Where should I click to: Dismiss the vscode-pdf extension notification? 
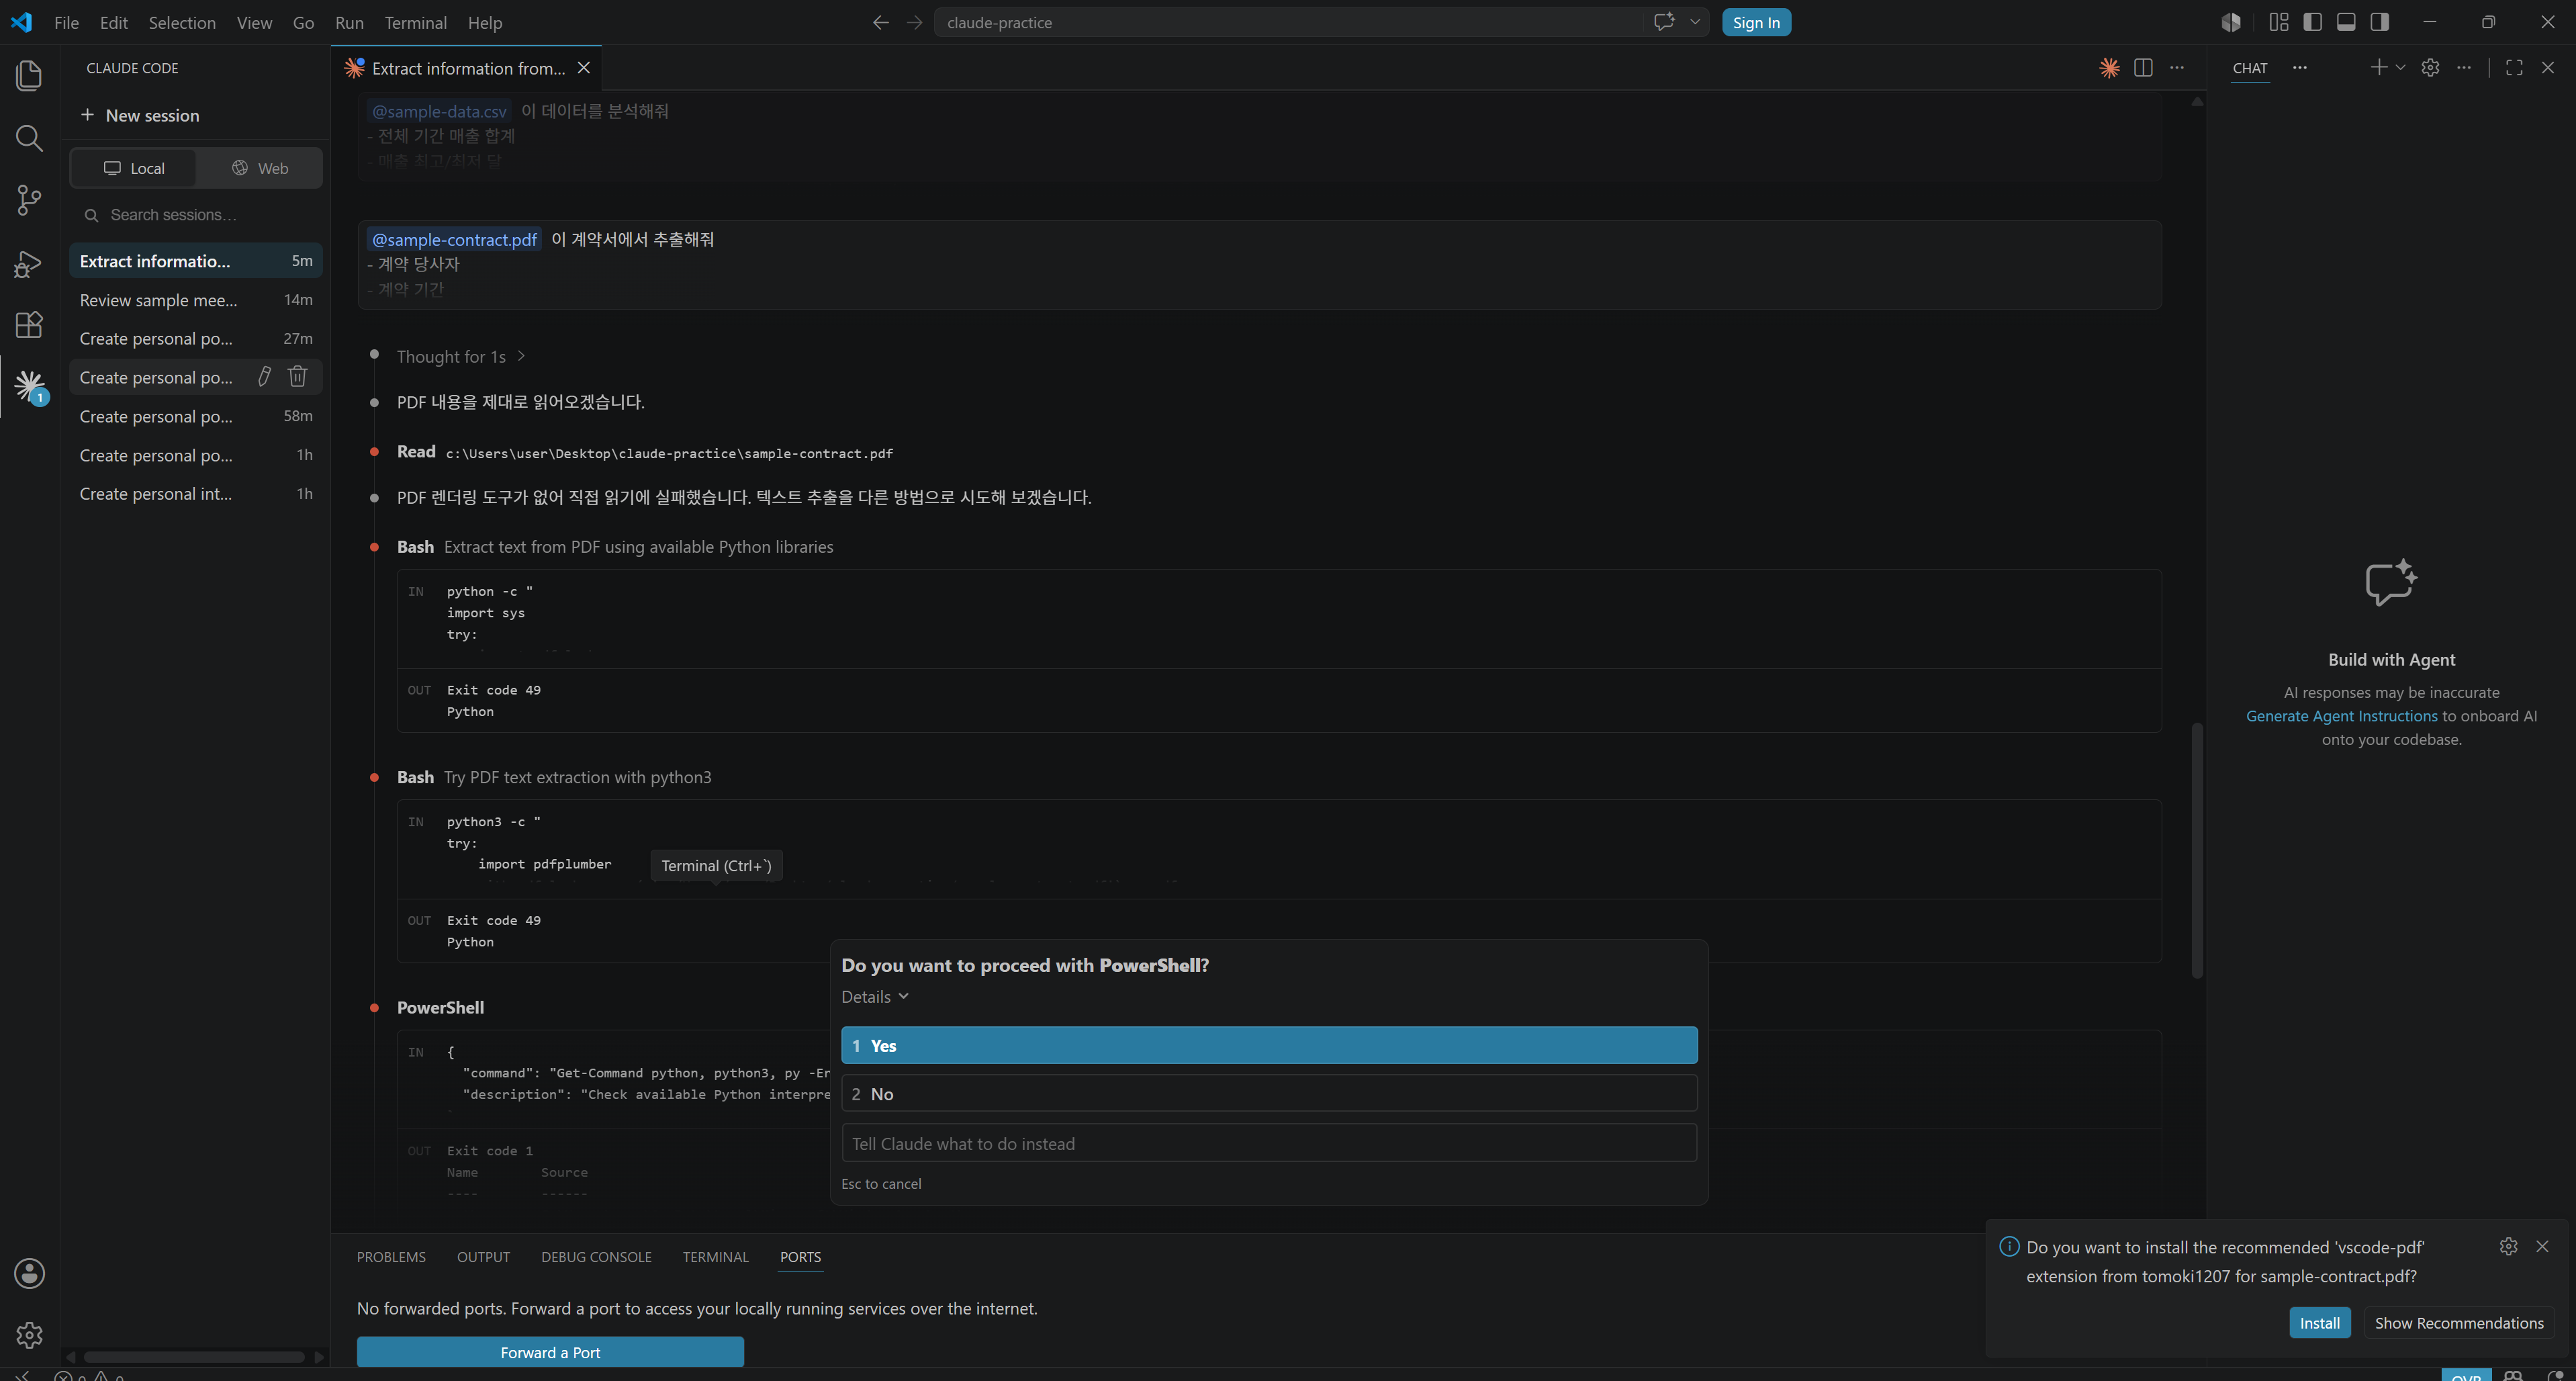2543,1246
